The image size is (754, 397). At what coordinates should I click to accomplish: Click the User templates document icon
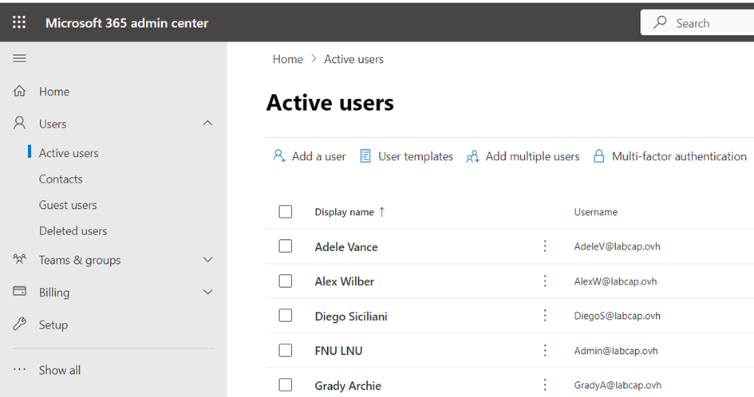pyautogui.click(x=365, y=155)
